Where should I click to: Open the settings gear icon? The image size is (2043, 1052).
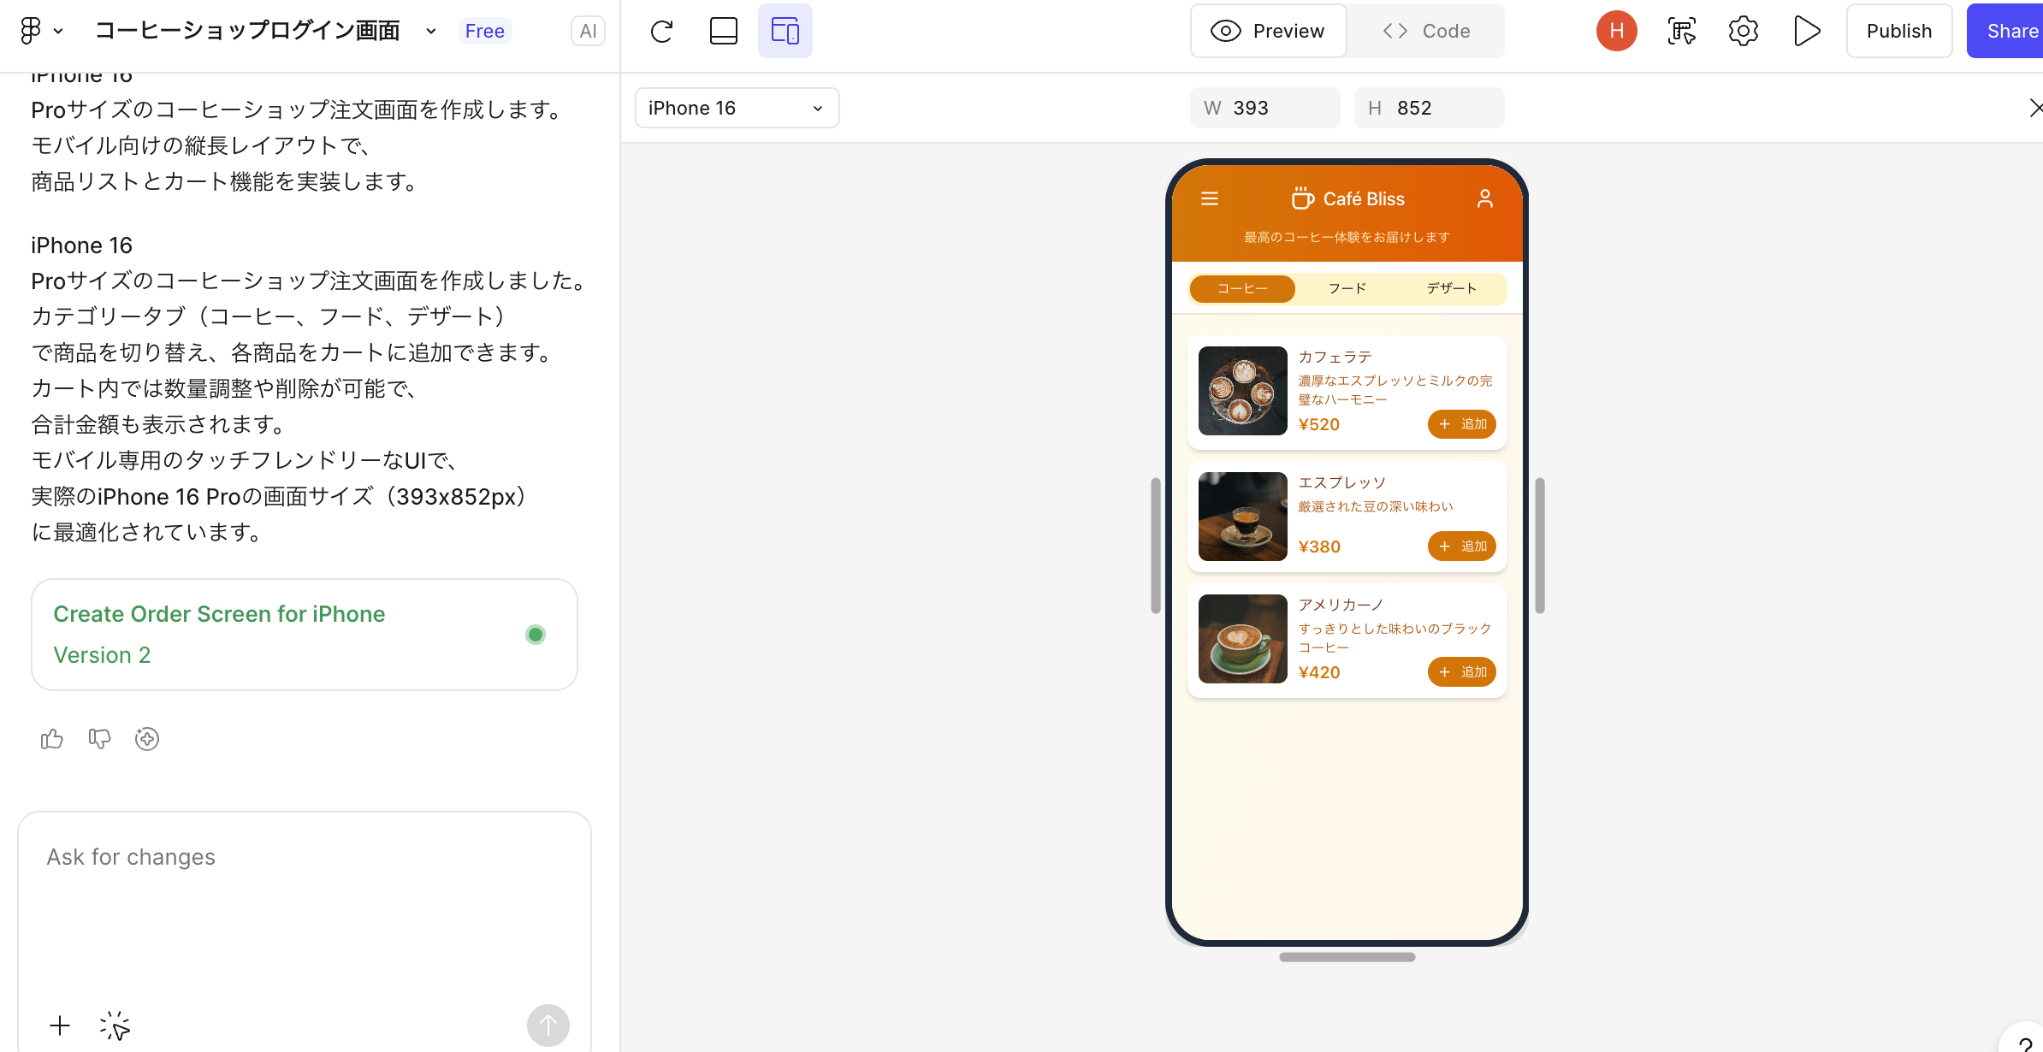click(1743, 31)
